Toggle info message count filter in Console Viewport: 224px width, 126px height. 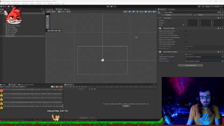pyautogui.click(x=53, y=87)
